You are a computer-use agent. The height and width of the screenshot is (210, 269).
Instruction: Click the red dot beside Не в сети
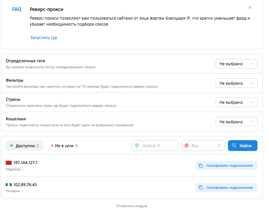point(52,146)
